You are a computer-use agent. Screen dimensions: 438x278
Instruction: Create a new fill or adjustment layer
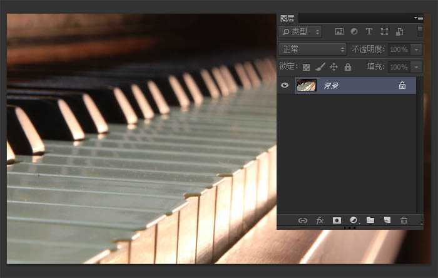[x=354, y=220]
